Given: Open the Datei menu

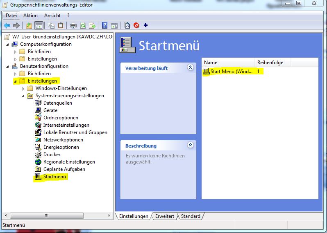Looking at the screenshot, I should [x=11, y=16].
